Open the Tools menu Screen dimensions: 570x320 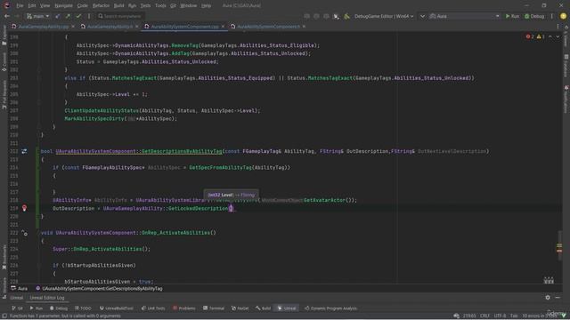160,6
